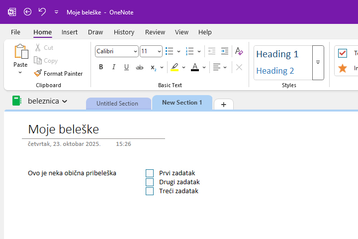The width and height of the screenshot is (358, 239).
Task: Apply yellow text highlight color
Action: point(175,67)
